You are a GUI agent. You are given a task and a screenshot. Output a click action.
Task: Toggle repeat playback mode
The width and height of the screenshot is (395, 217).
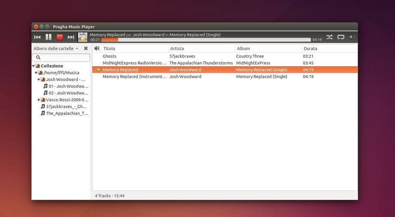pyautogui.click(x=341, y=37)
